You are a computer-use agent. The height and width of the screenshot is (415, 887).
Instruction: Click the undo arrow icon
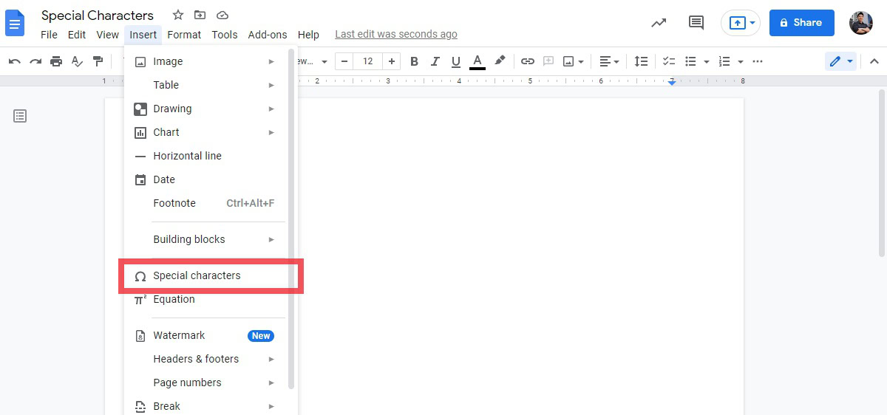[x=15, y=61]
